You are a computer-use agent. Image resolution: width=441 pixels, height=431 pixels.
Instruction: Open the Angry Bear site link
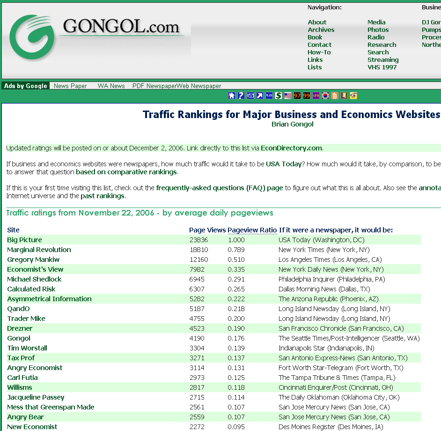[x=25, y=417]
